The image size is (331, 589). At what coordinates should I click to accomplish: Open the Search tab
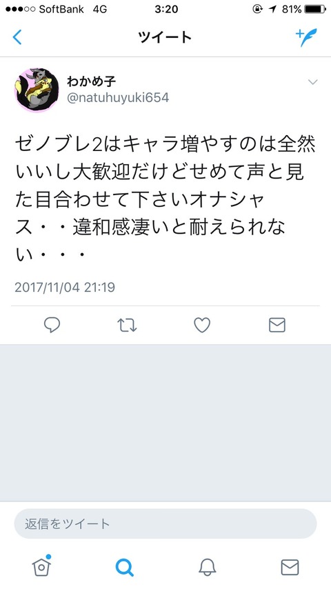click(x=124, y=567)
